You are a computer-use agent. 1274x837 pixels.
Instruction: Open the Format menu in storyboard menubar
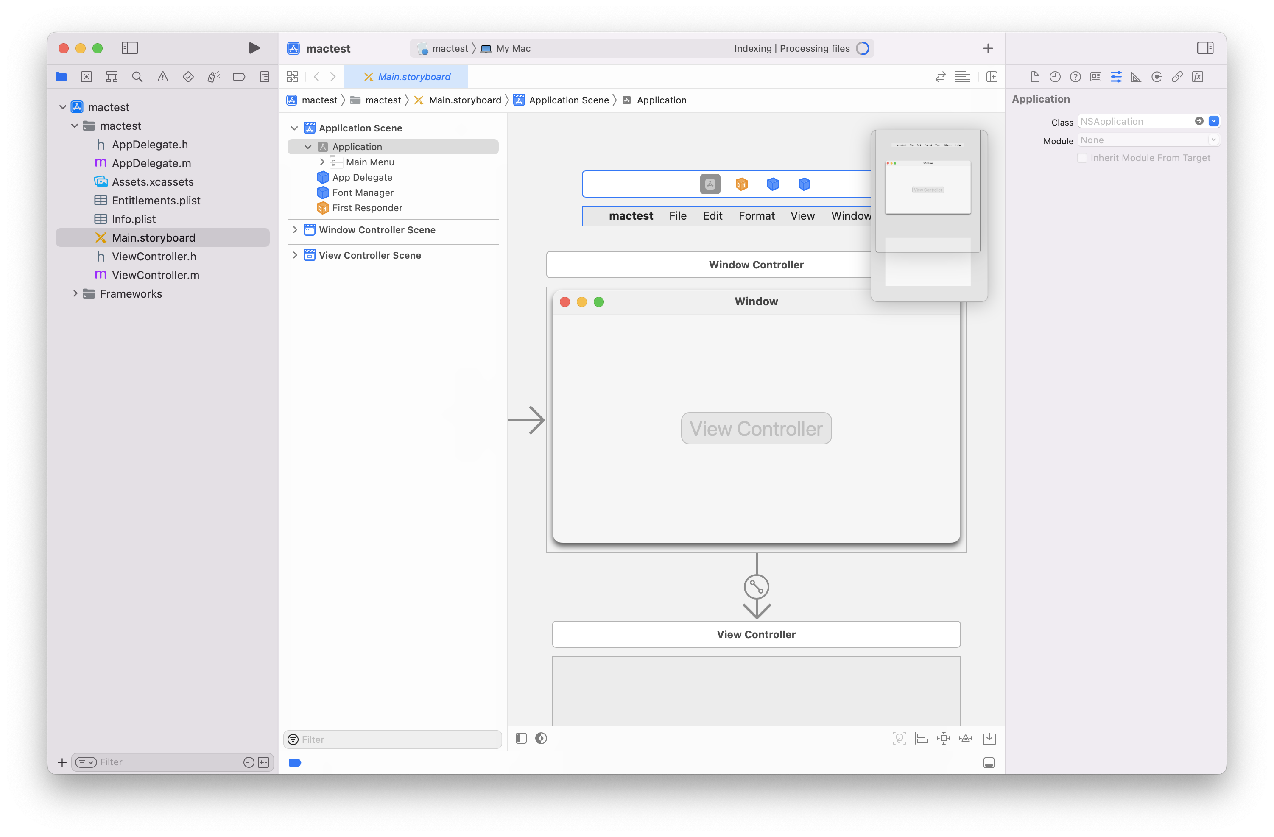(x=756, y=216)
